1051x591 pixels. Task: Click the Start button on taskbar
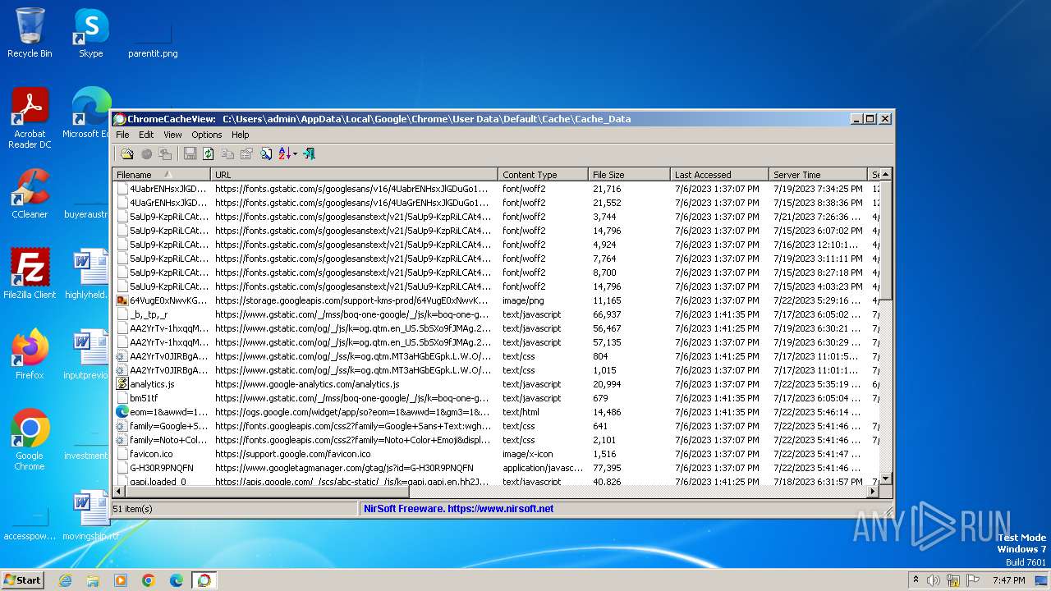[23, 580]
